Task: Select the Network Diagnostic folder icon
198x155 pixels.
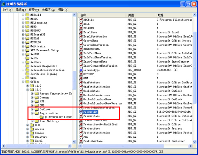Action: [x=27, y=66]
